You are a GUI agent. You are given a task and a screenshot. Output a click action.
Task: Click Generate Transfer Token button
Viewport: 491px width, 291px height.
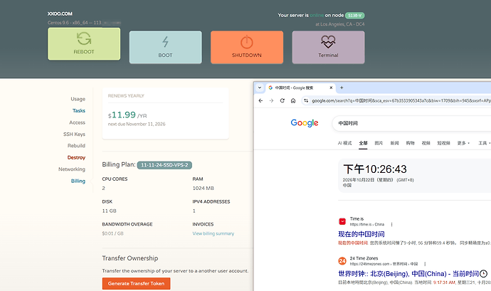pos(136,283)
